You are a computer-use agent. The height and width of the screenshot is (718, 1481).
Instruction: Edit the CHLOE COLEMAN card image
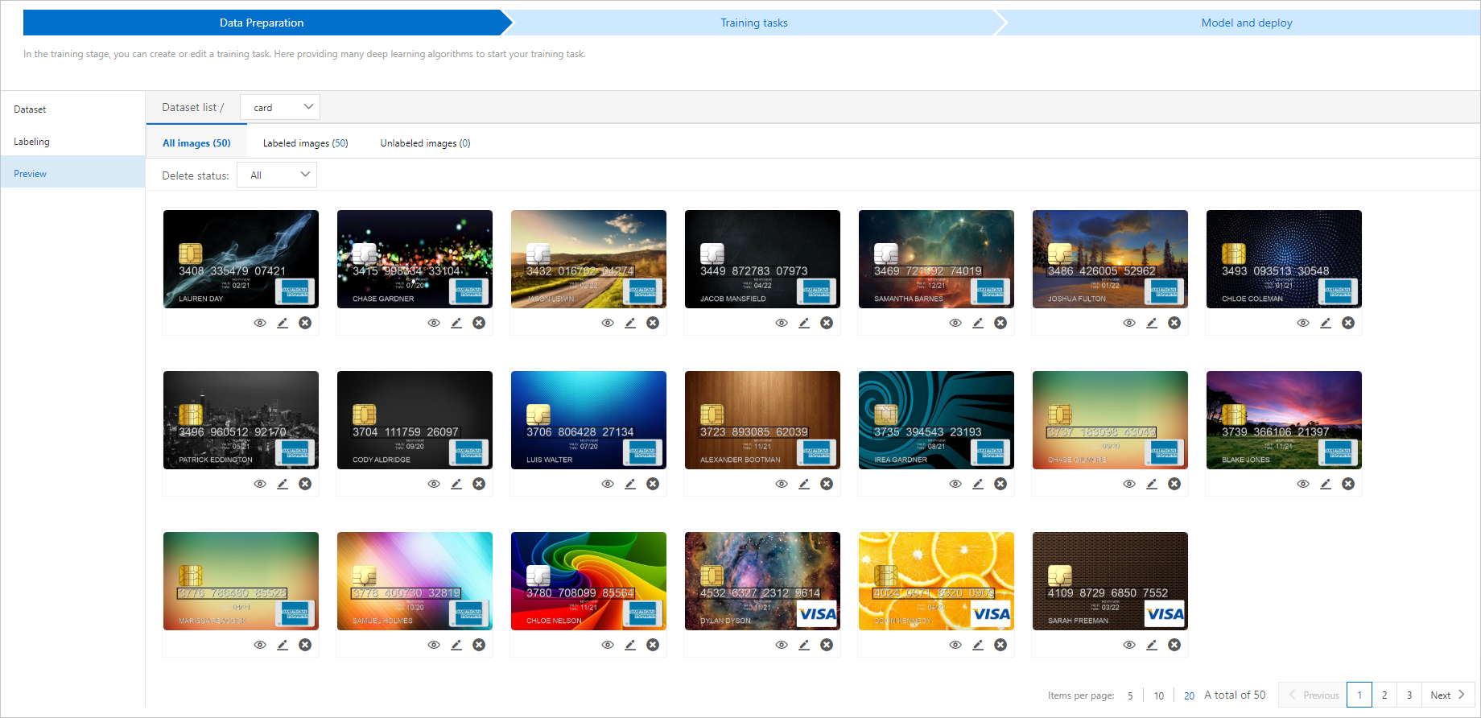(1326, 323)
